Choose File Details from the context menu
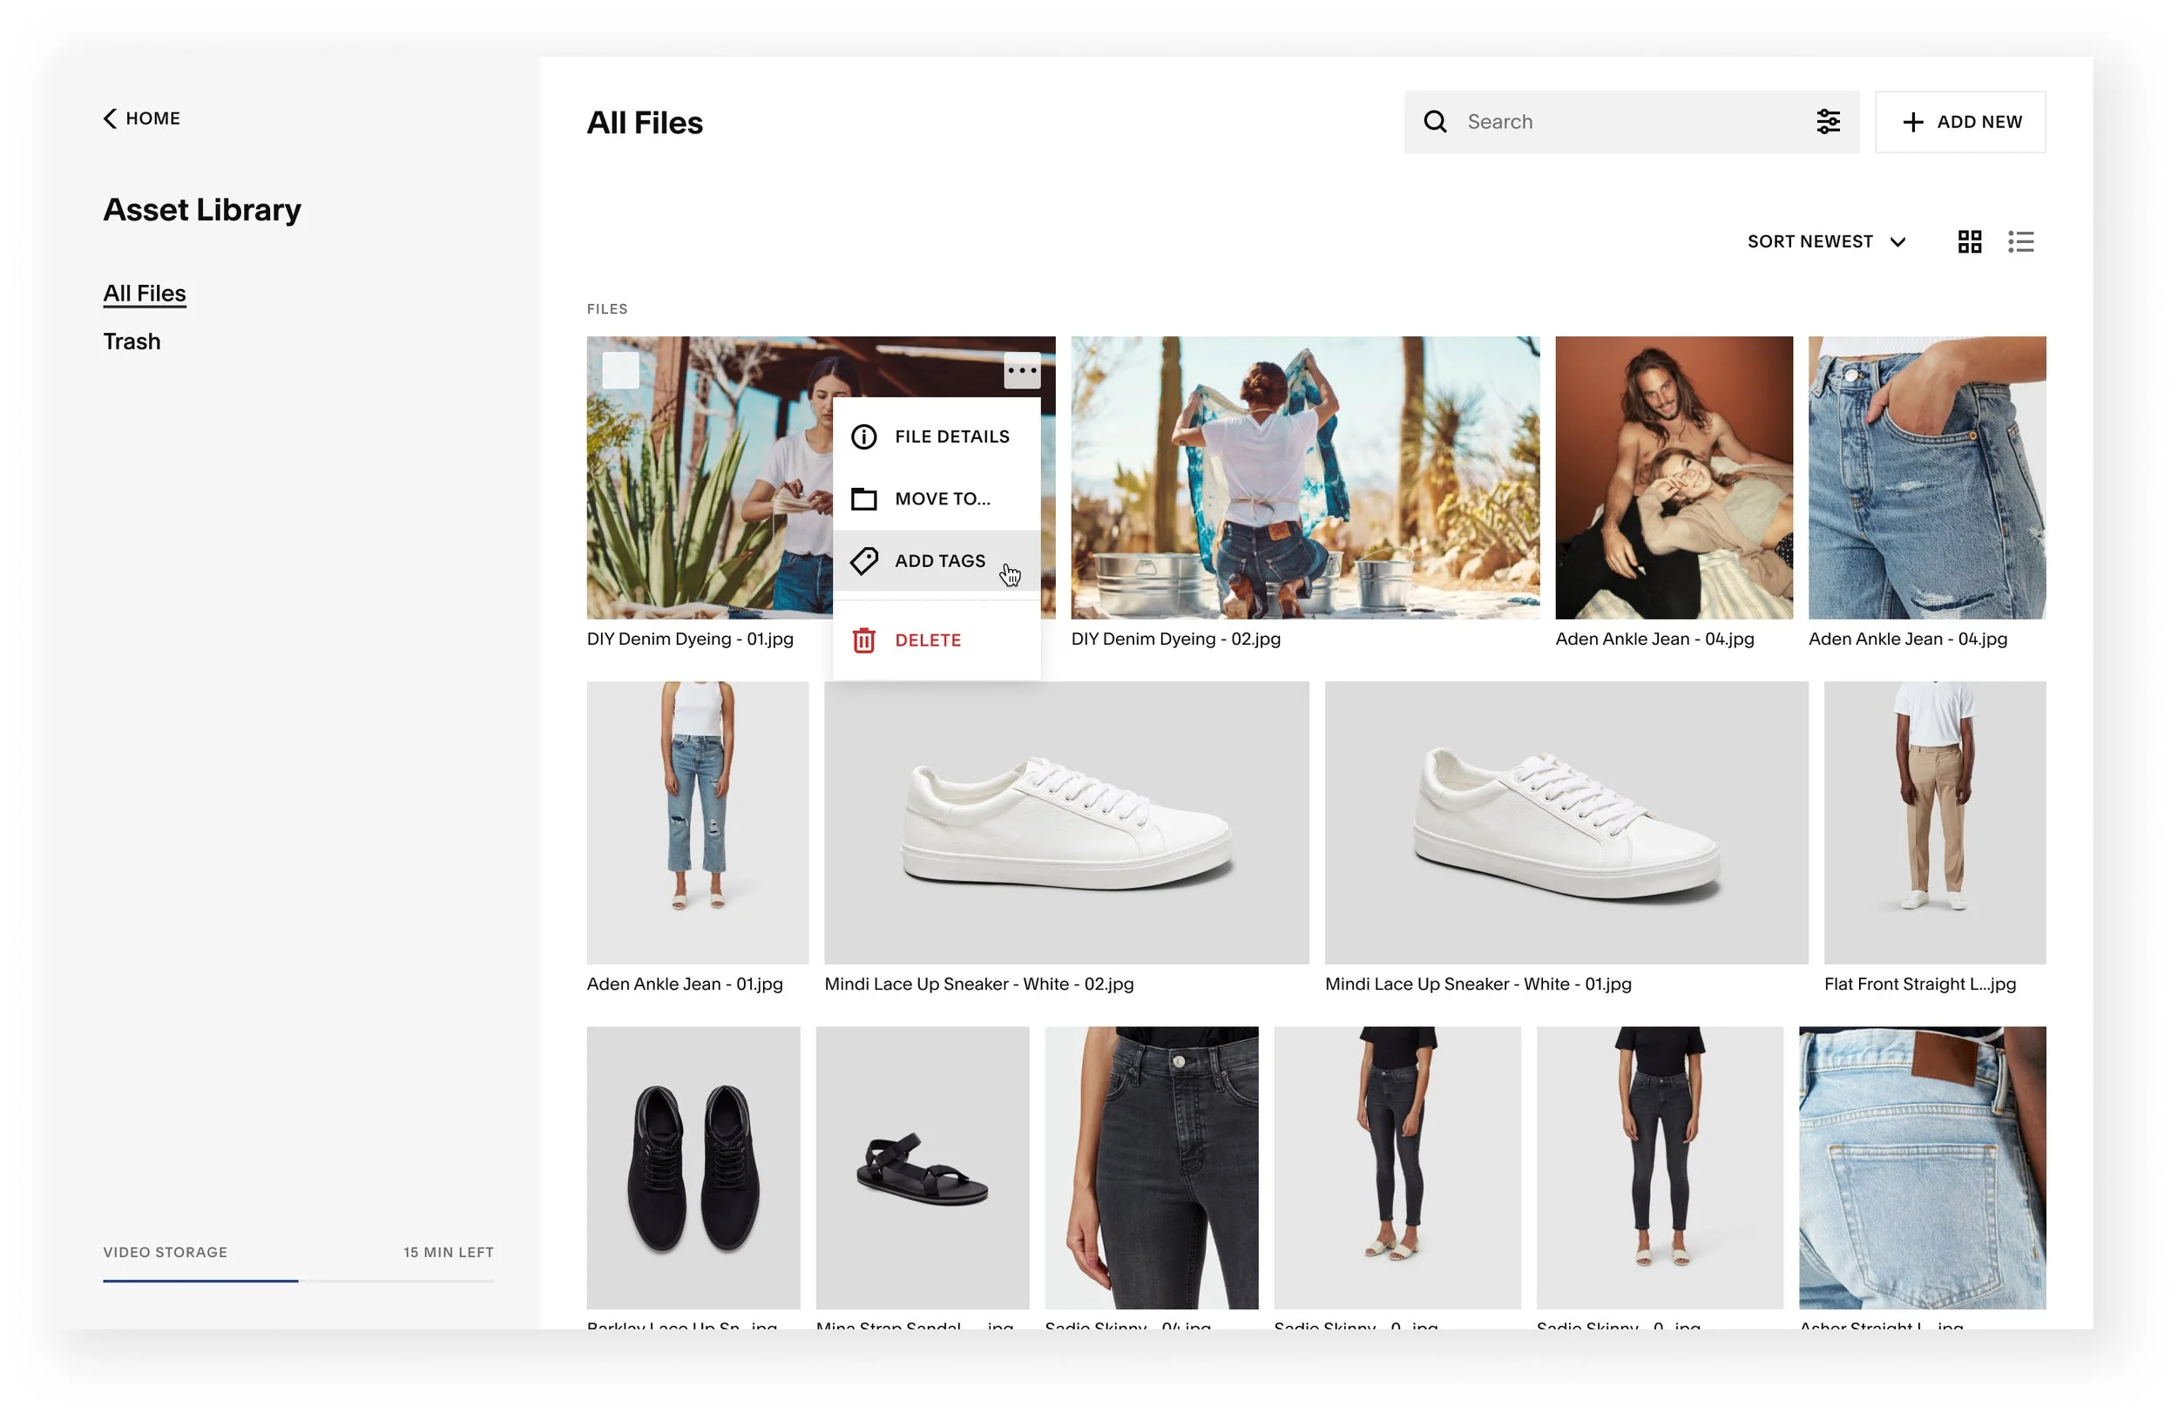 [x=950, y=436]
